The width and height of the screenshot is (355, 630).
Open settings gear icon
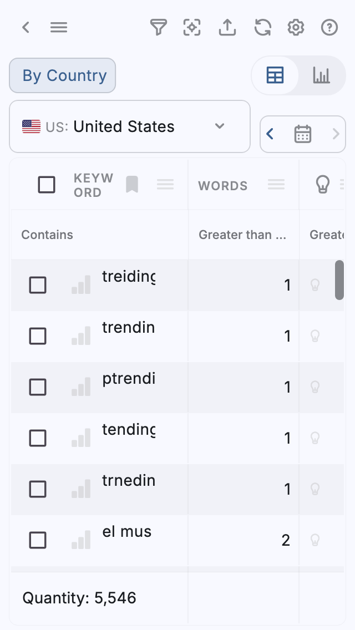(296, 27)
